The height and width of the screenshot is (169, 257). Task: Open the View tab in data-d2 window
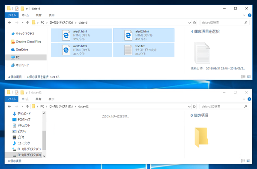51,99
